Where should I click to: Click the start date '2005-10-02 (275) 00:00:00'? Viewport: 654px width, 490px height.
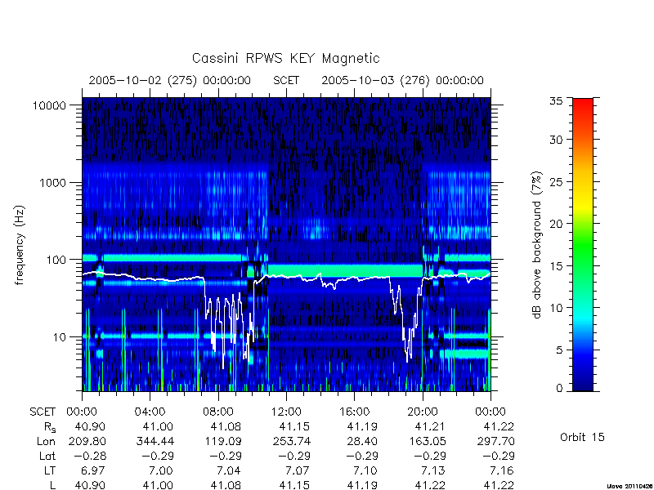(x=170, y=80)
